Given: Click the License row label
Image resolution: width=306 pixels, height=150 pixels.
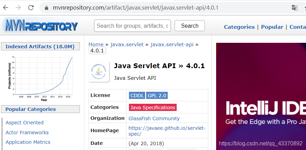Looking at the screenshot, I should [100, 95].
